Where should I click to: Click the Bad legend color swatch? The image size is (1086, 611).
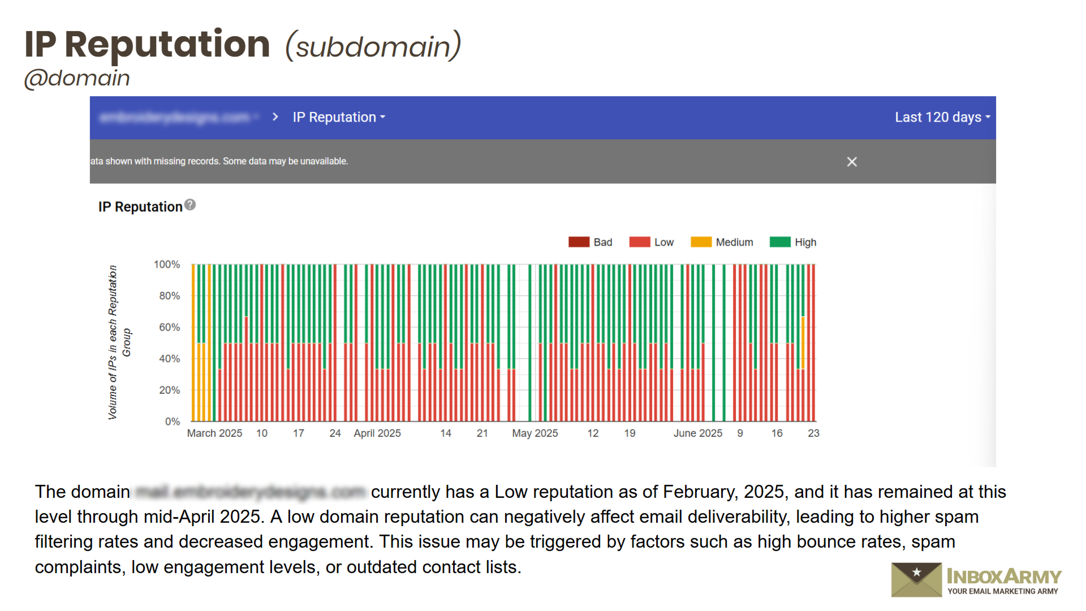pos(579,242)
